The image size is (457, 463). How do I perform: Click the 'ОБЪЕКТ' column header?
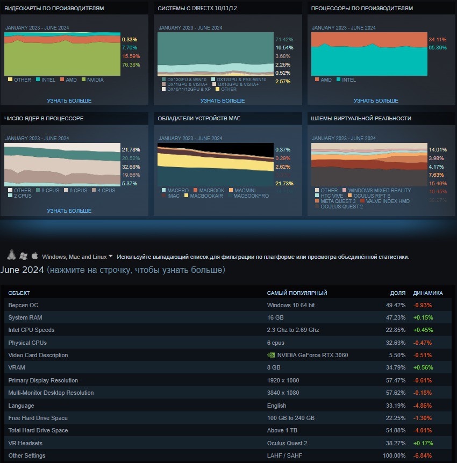point(19,293)
